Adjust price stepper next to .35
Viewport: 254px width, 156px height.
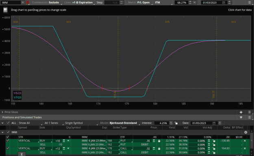tap(154, 141)
